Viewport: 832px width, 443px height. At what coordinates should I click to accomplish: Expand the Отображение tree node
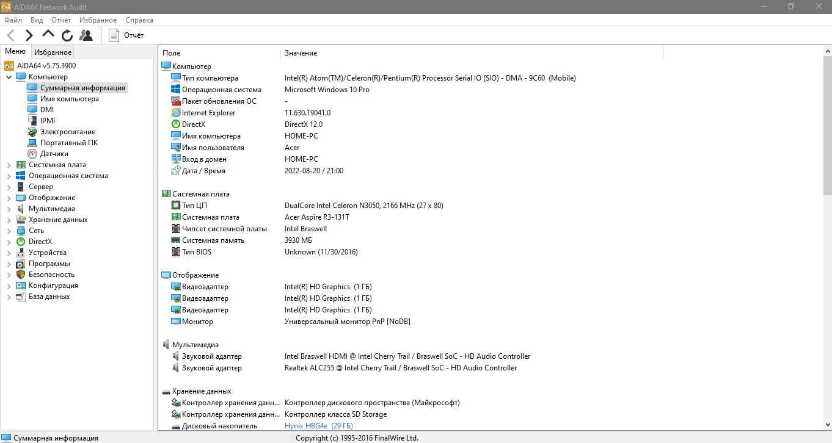pos(9,198)
